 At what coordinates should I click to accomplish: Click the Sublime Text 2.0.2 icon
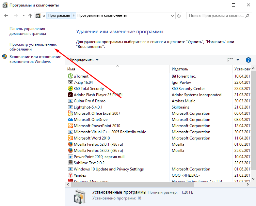click(71, 163)
